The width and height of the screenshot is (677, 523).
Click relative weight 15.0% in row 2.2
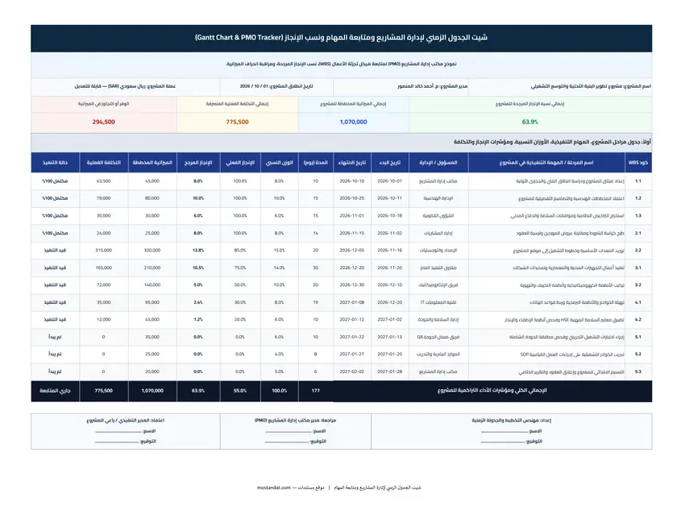click(x=280, y=251)
